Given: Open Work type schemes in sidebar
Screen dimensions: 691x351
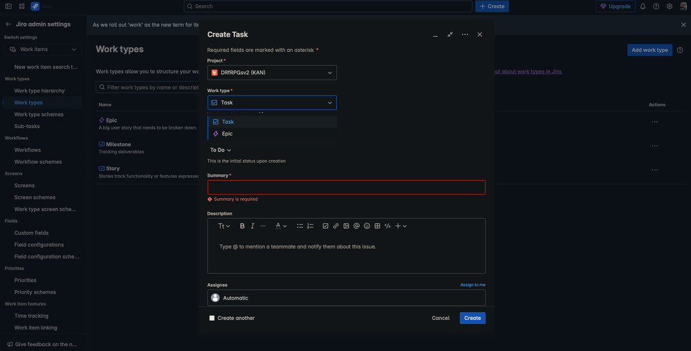Looking at the screenshot, I should pyautogui.click(x=39, y=114).
